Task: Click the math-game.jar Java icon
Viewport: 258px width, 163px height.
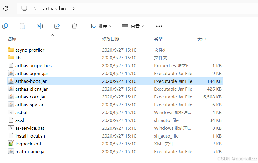Action: [11, 151]
